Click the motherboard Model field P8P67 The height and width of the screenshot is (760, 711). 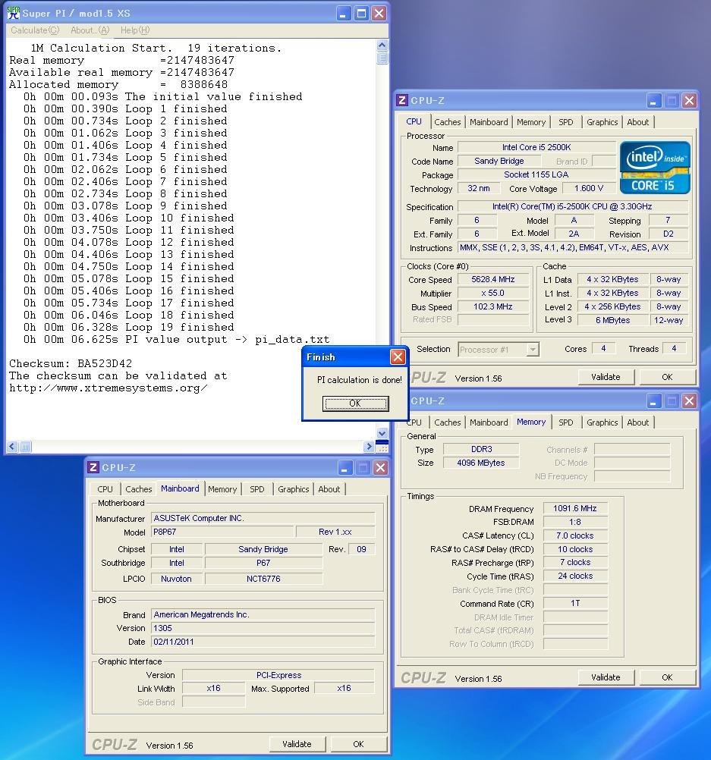pyautogui.click(x=222, y=532)
